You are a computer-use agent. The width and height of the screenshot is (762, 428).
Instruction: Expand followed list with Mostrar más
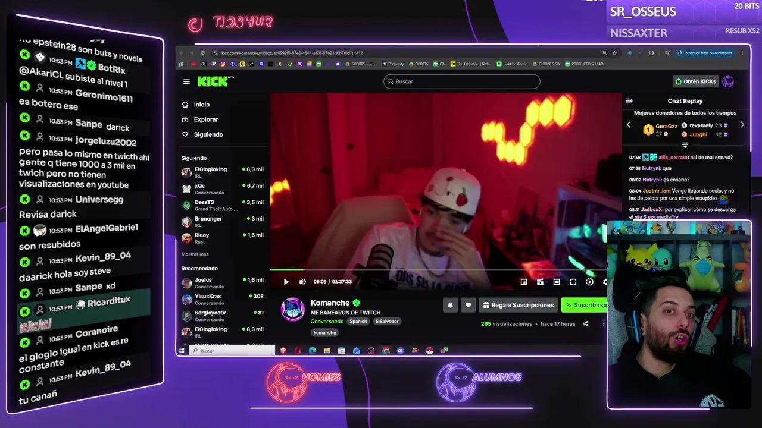tap(195, 254)
